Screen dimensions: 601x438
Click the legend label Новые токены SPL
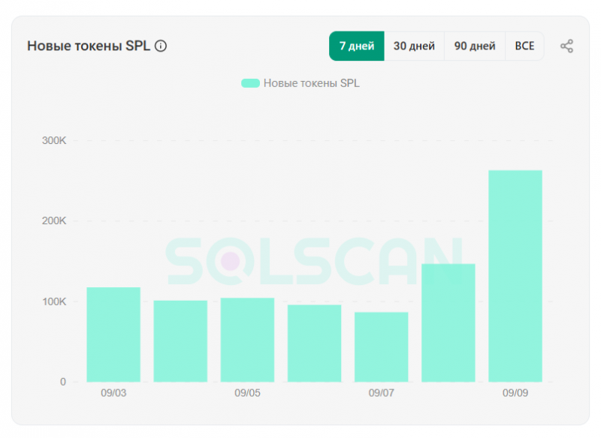click(x=312, y=83)
